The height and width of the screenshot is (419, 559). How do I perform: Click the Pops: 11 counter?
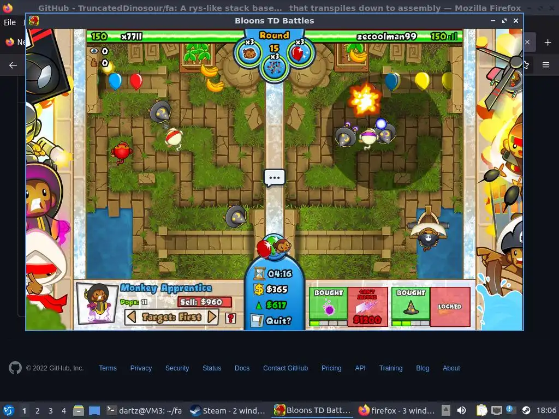[x=134, y=302]
